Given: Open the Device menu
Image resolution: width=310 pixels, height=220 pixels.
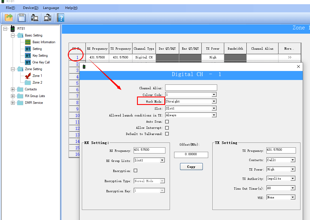Looking at the screenshot, I should pos(31,8).
